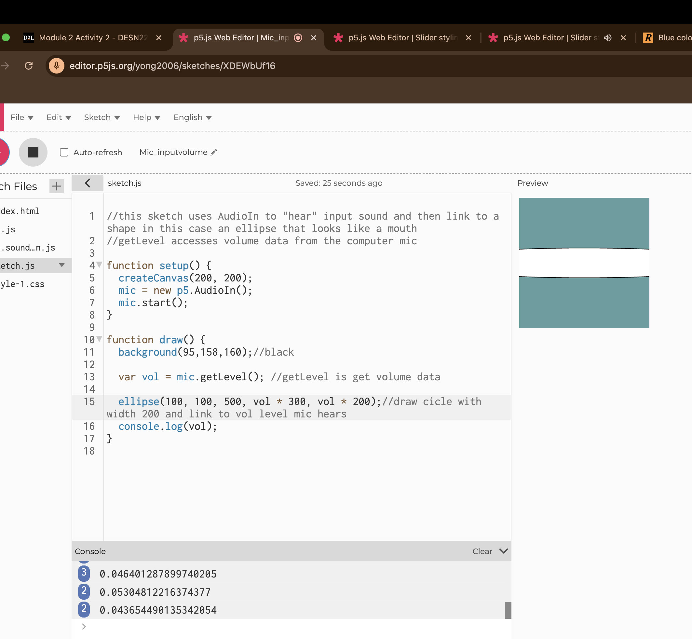Click the address bar URL
This screenshot has height=639, width=692.
(x=172, y=66)
